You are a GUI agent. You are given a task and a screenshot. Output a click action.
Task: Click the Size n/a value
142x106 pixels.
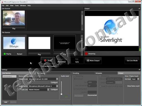click(x=77, y=62)
